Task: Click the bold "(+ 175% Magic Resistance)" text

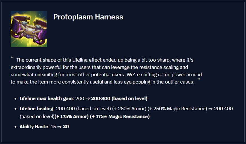Action: click(x=120, y=116)
